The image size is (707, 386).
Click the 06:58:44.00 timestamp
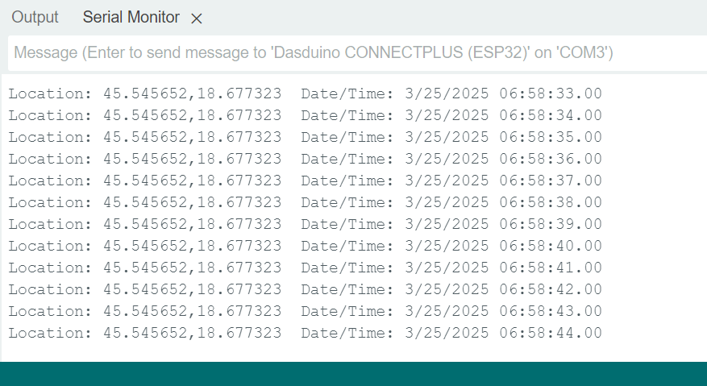[x=550, y=333]
